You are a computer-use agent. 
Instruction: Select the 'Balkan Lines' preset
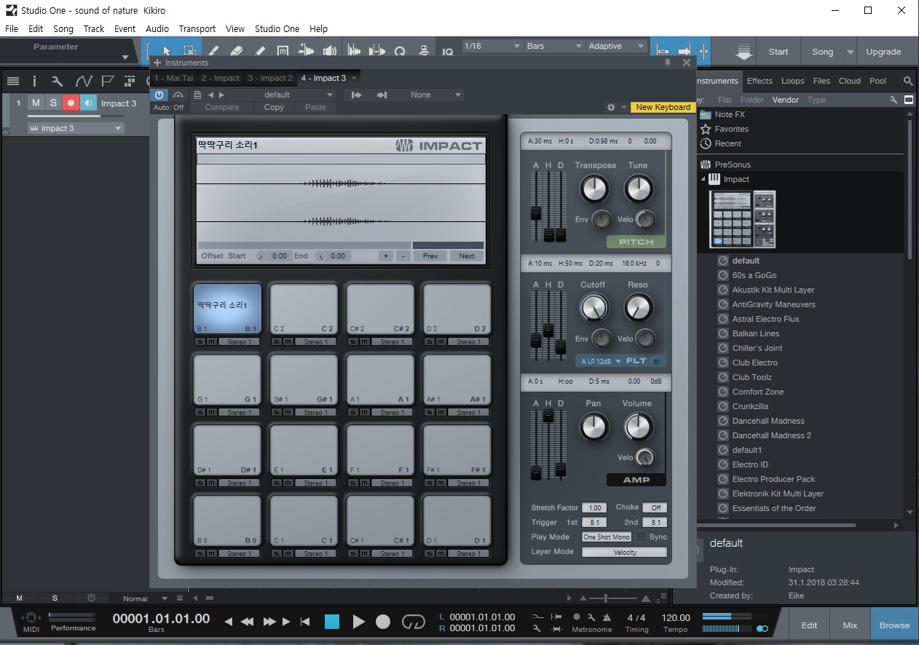tap(756, 333)
